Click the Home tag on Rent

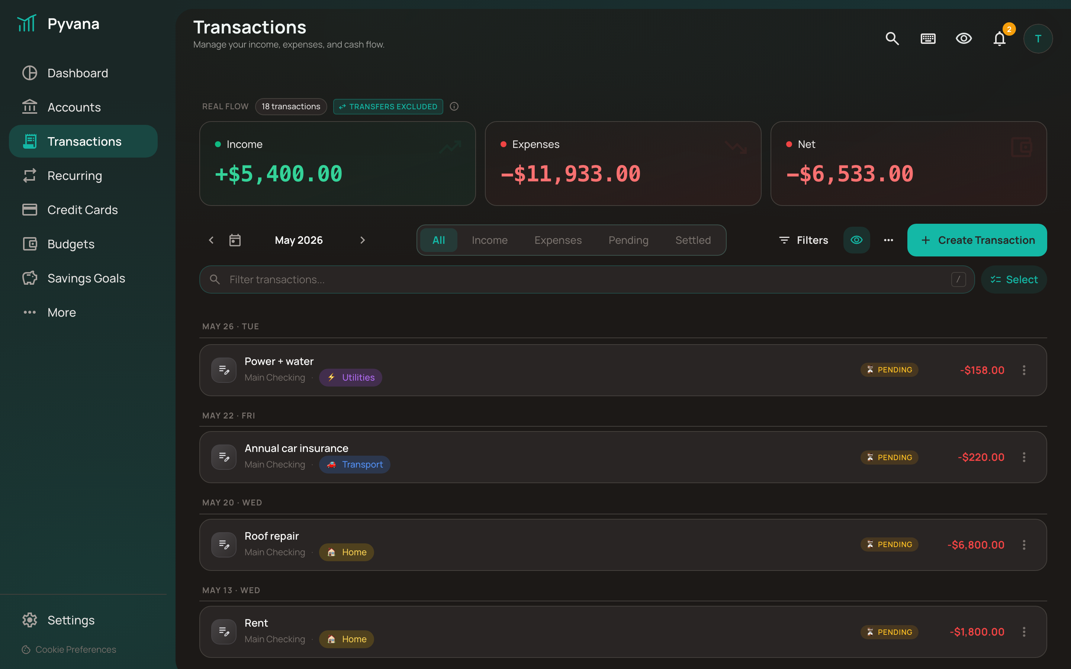coord(347,639)
